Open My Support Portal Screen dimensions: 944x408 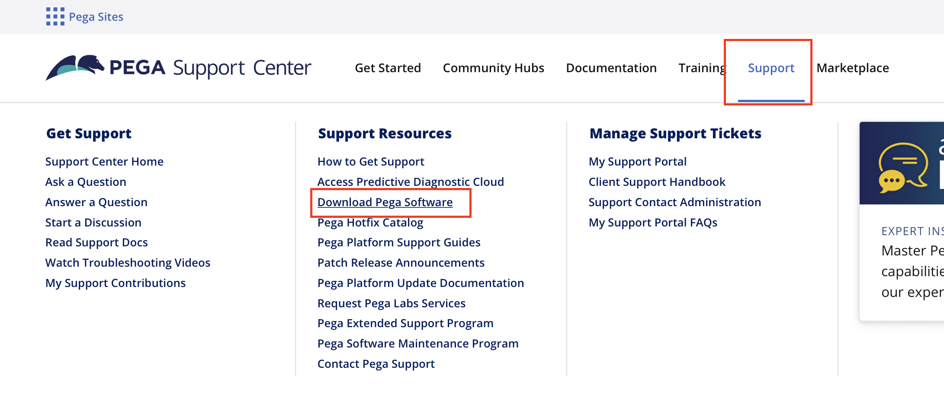click(x=638, y=161)
